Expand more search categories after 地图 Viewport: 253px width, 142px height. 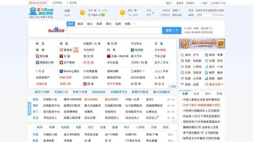134,24
